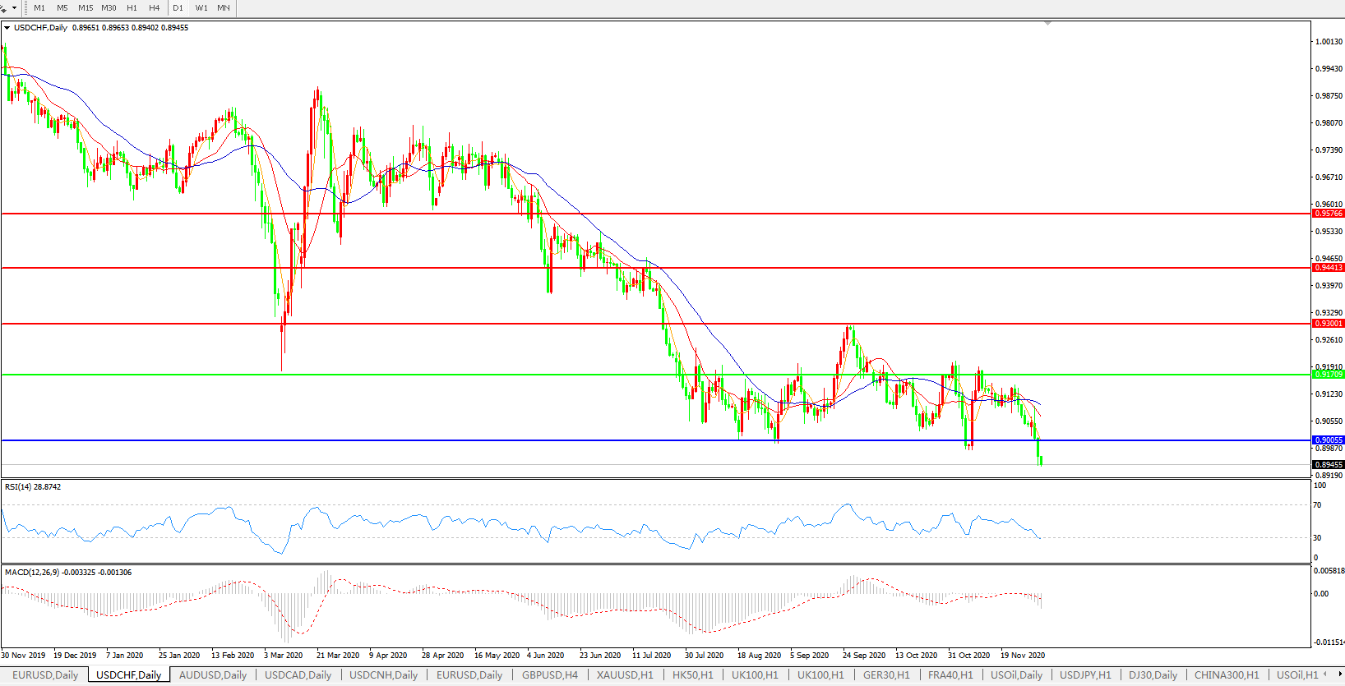
Task: Open the EURUSD,Daily chart tab
Action: (x=45, y=675)
